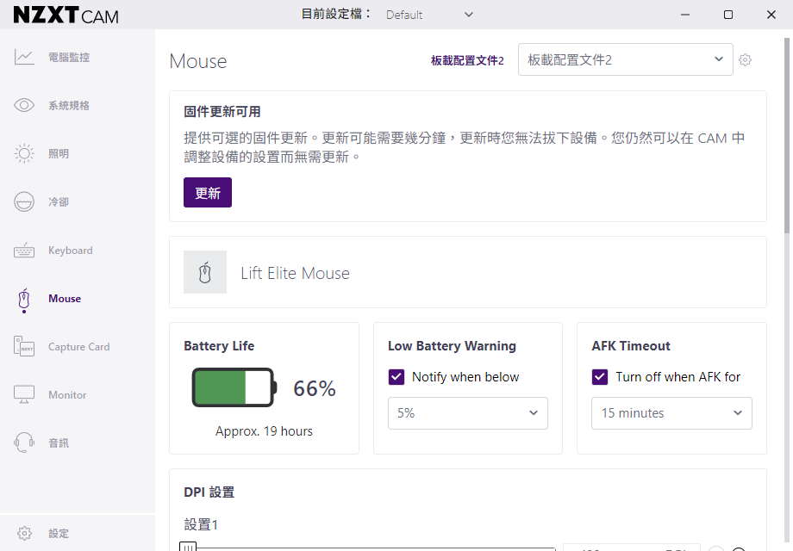Click the 目前設定檔： label in title bar
This screenshot has width=793, height=551.
pos(337,14)
